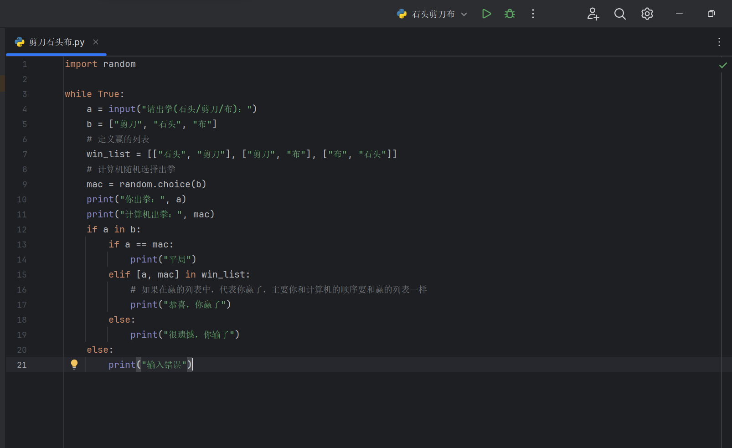Open more run actions menu
732x448 pixels.
pos(533,14)
